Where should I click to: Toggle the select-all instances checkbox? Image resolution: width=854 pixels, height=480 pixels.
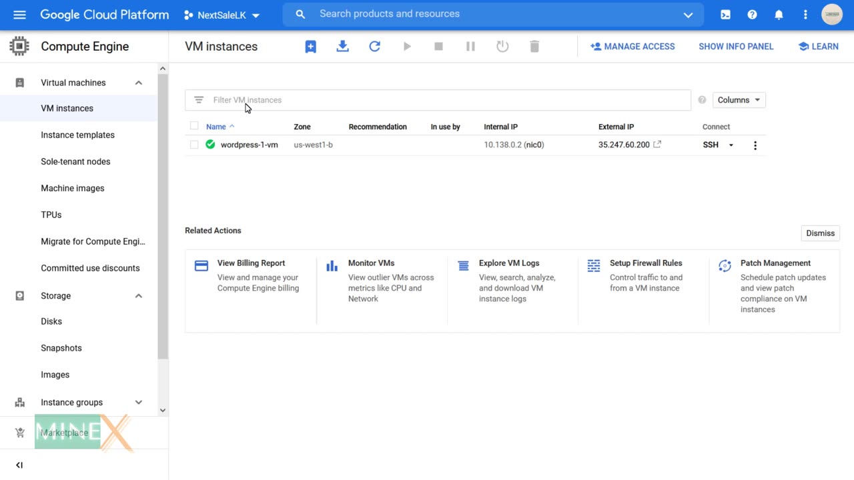(x=194, y=125)
